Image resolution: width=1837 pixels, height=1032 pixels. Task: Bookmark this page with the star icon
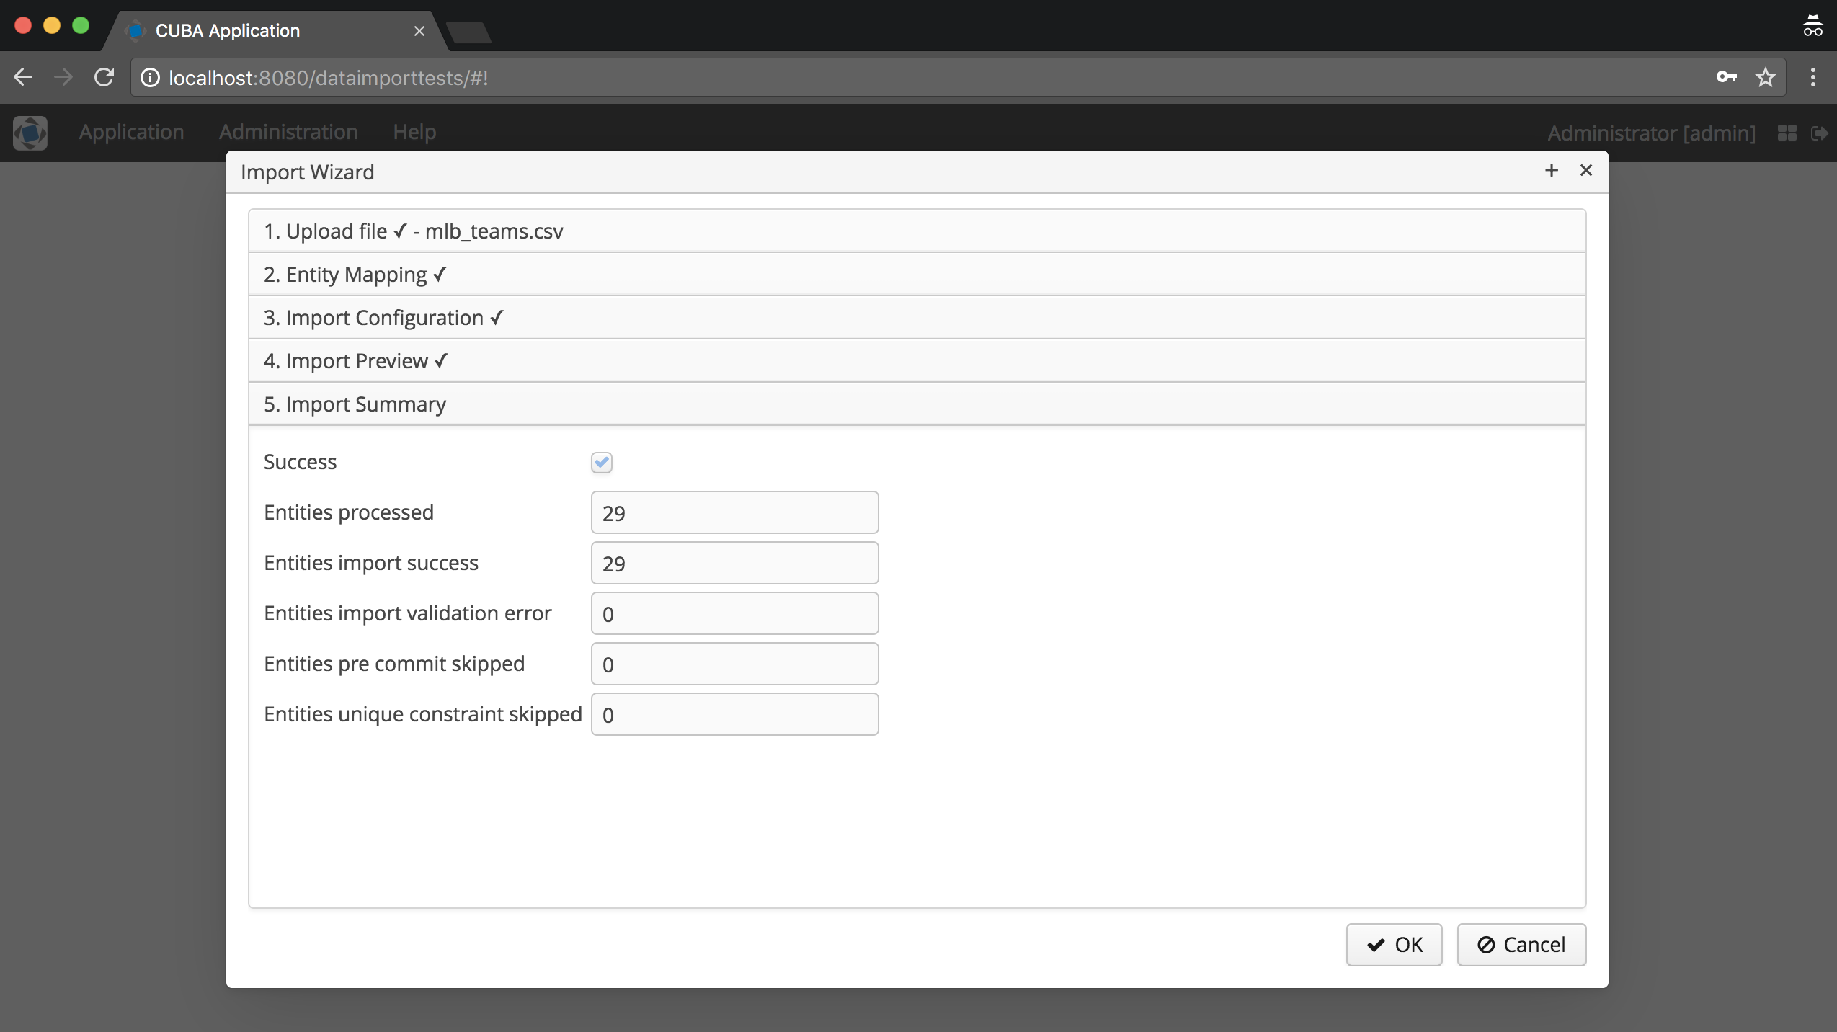tap(1765, 77)
